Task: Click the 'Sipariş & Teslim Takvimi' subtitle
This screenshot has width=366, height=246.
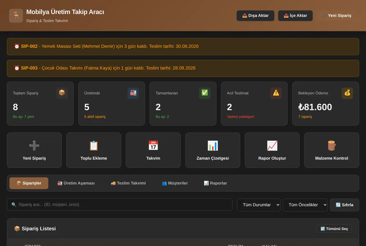Action: coord(47,21)
